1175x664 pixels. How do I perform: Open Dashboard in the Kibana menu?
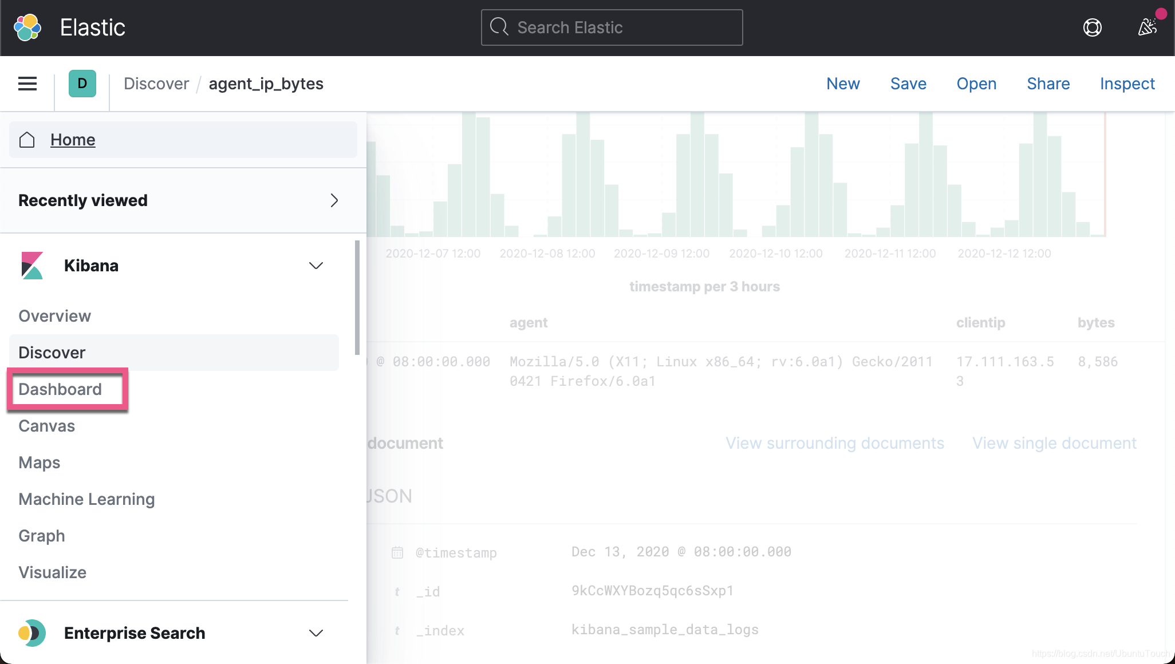tap(60, 389)
